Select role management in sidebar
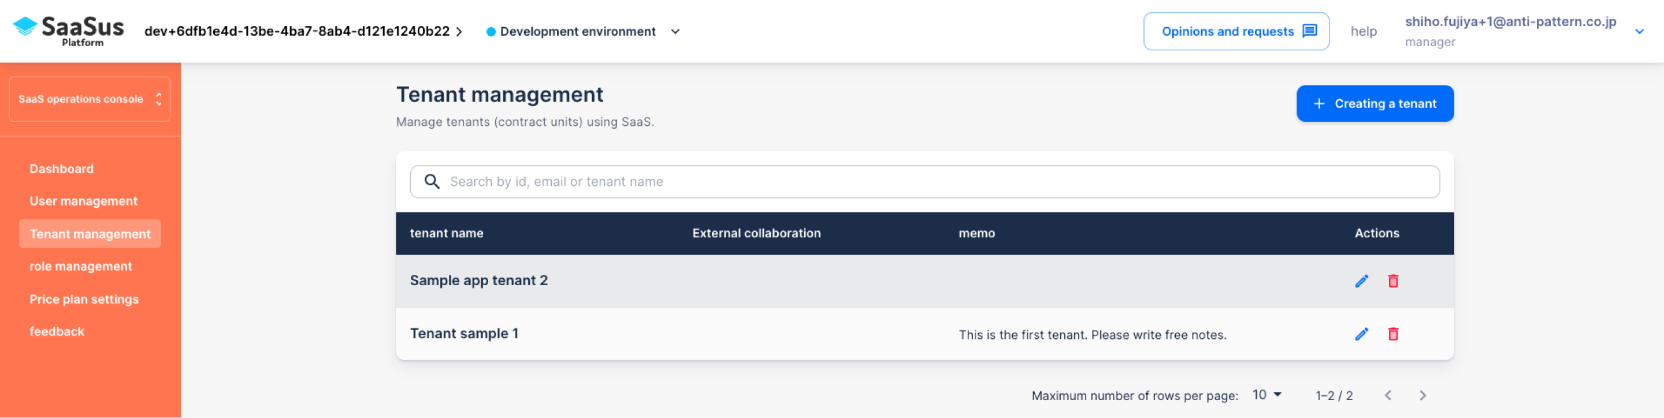Image resolution: width=1664 pixels, height=418 pixels. (x=81, y=266)
